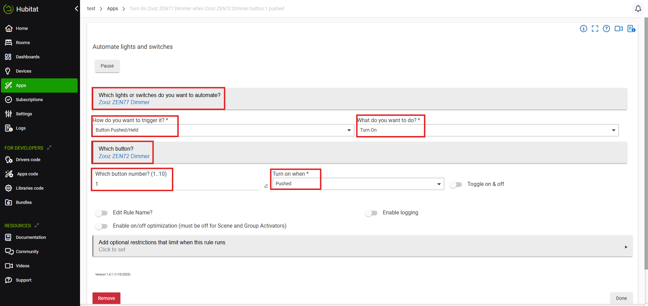This screenshot has height=306, width=648.
Task: Click the Devices lightbulb icon
Action: point(8,71)
